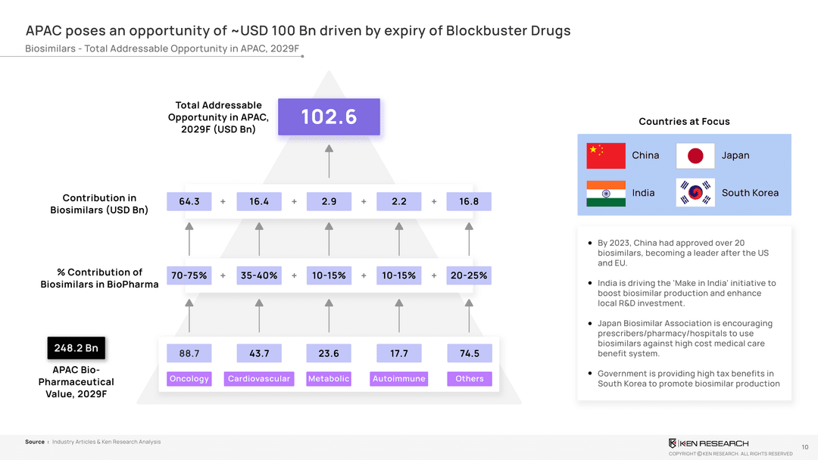Select the Metabolic category label

click(x=329, y=379)
